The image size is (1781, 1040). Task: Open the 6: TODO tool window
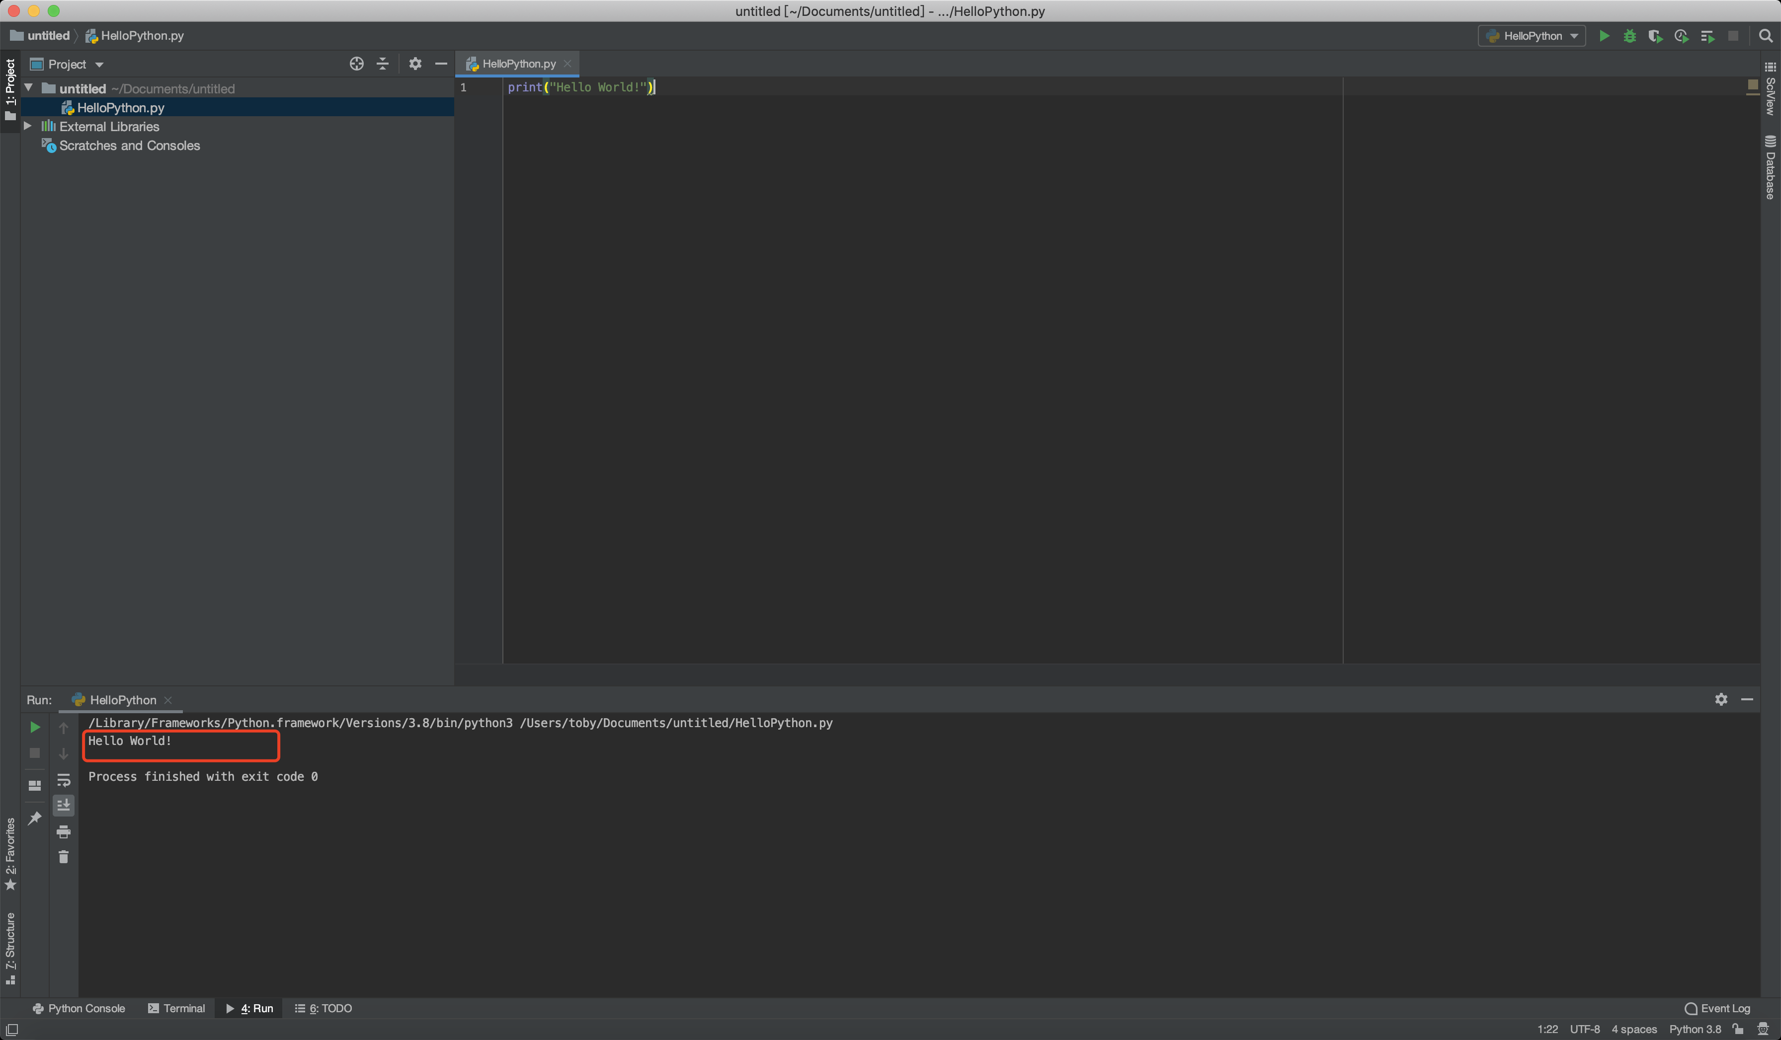tap(324, 1008)
